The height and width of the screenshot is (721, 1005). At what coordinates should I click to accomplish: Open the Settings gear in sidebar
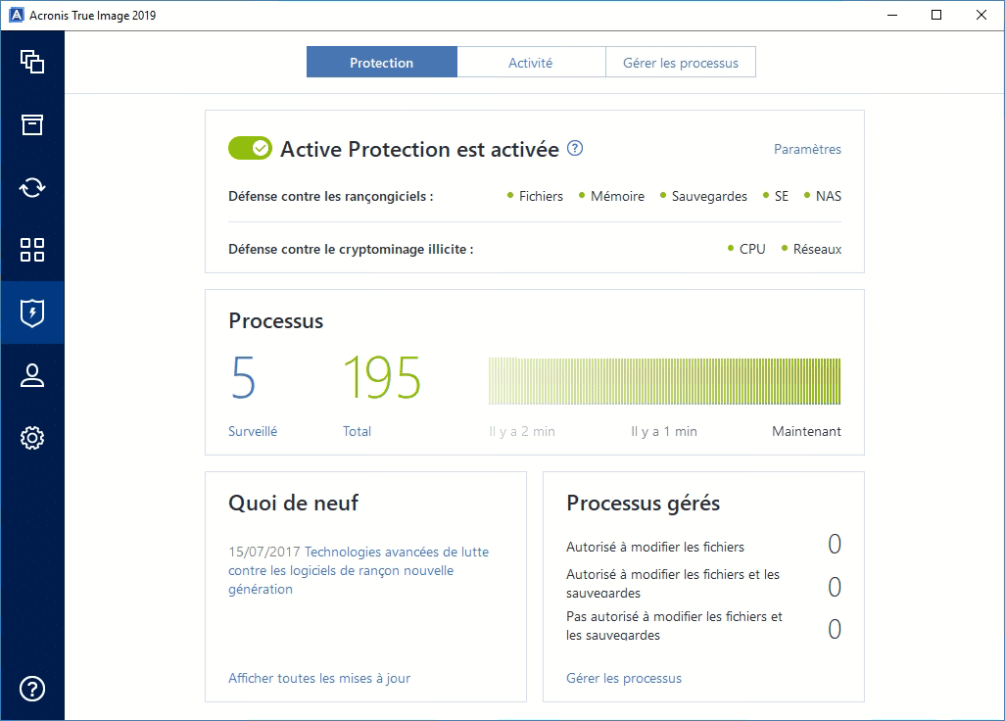(x=32, y=438)
